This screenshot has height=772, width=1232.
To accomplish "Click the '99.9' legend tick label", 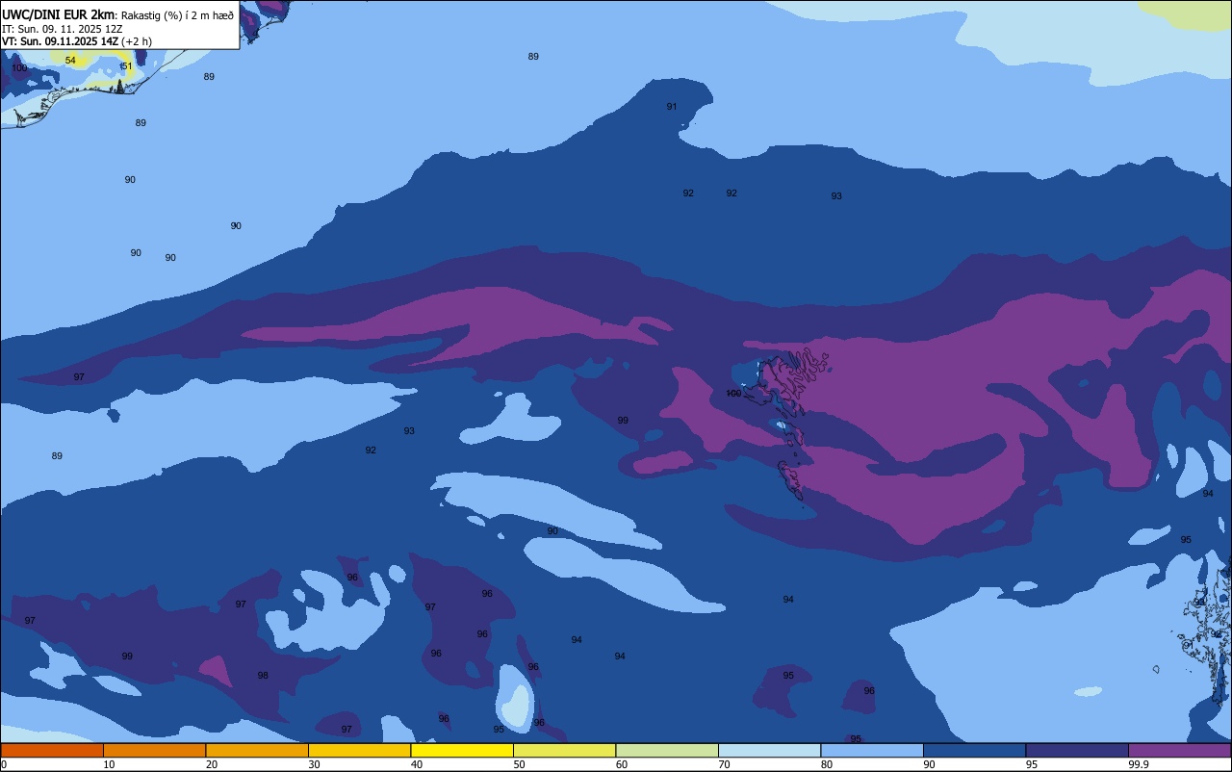I will 1140,764.
